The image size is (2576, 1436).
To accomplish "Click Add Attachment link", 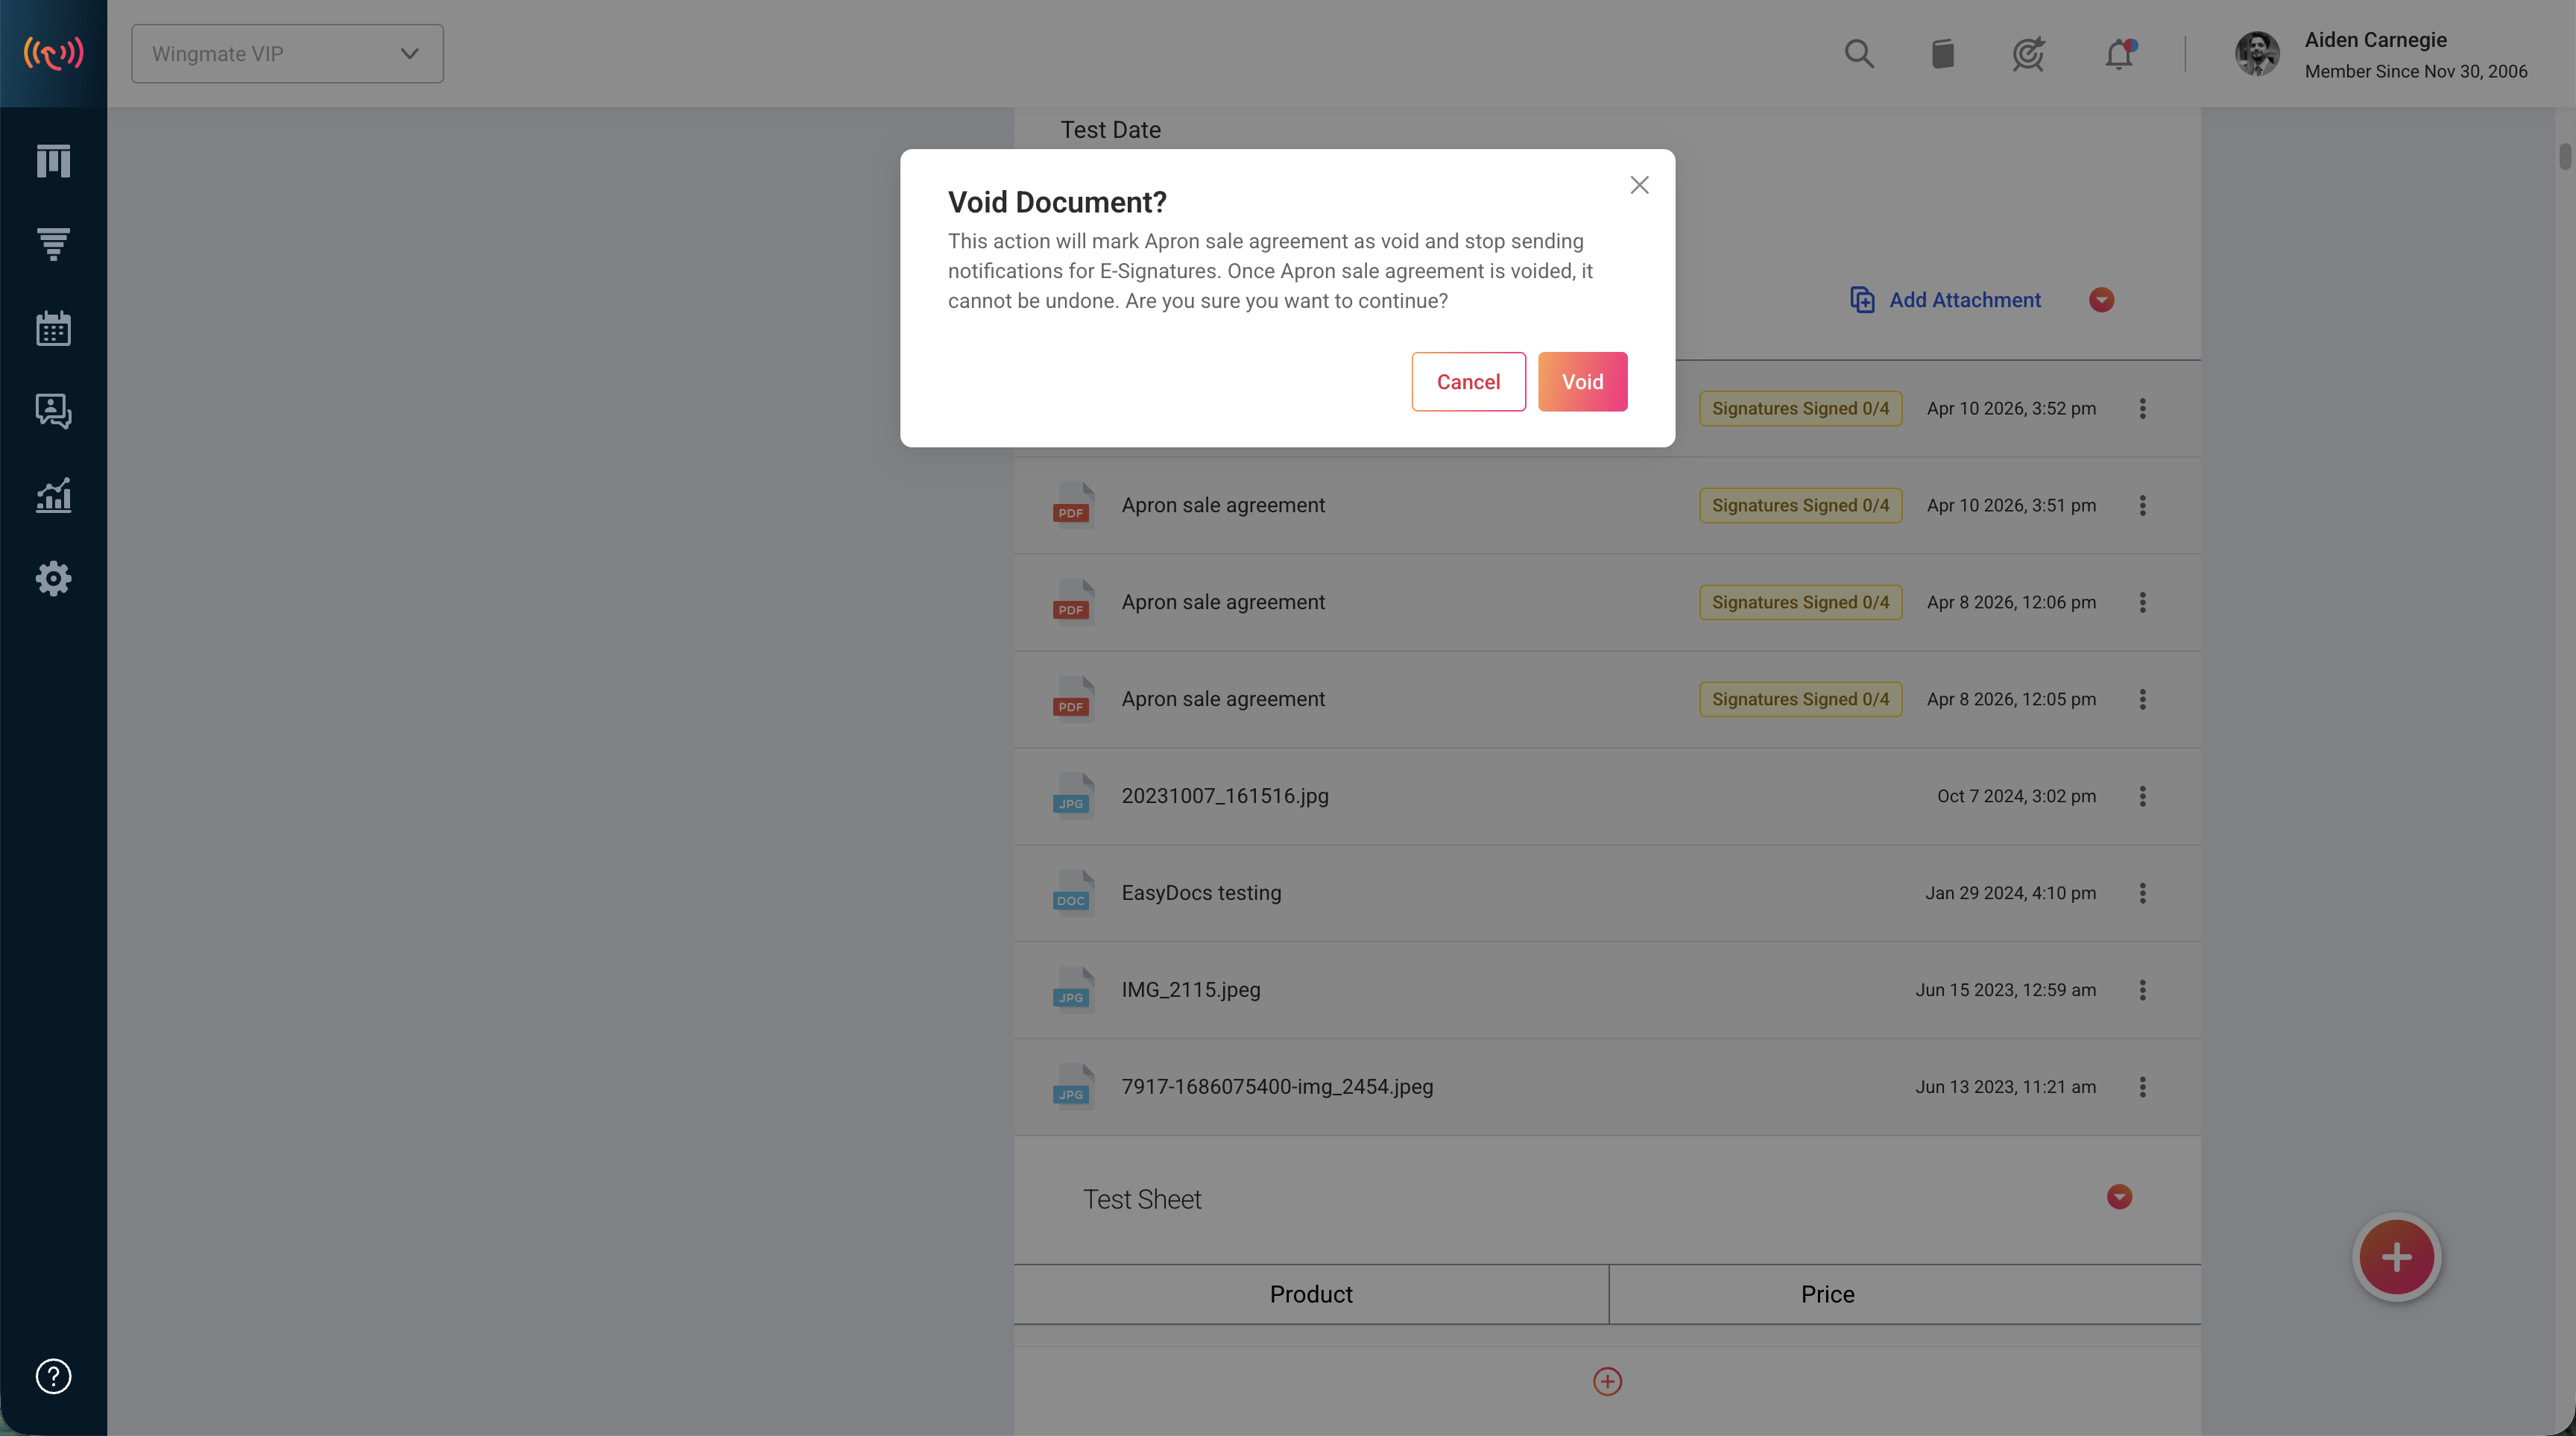I will pyautogui.click(x=1945, y=300).
